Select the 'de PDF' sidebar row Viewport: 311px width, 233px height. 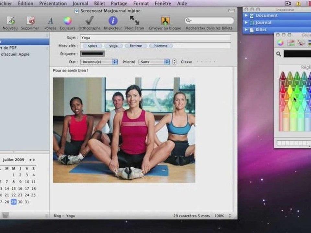click(x=25, y=48)
